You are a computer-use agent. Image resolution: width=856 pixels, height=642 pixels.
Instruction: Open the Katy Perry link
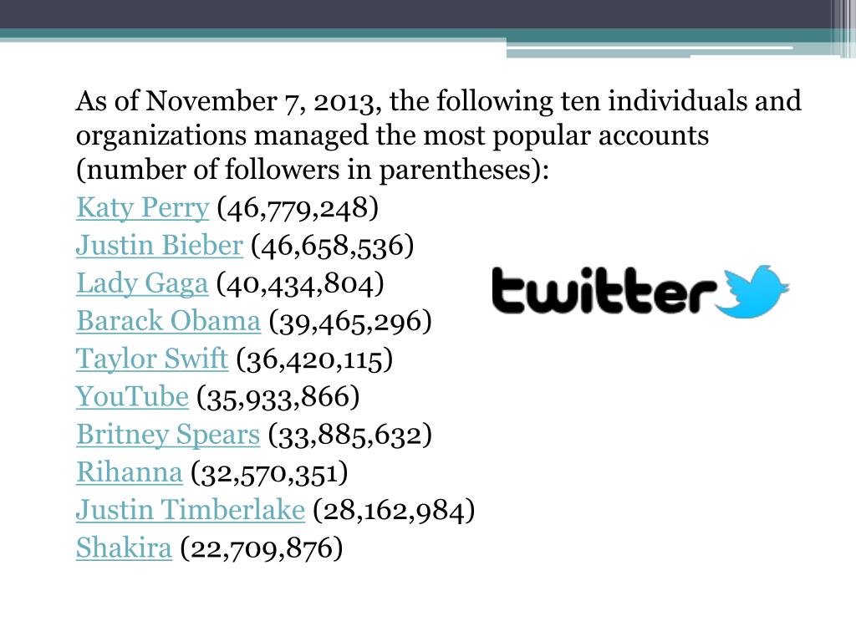pos(142,208)
